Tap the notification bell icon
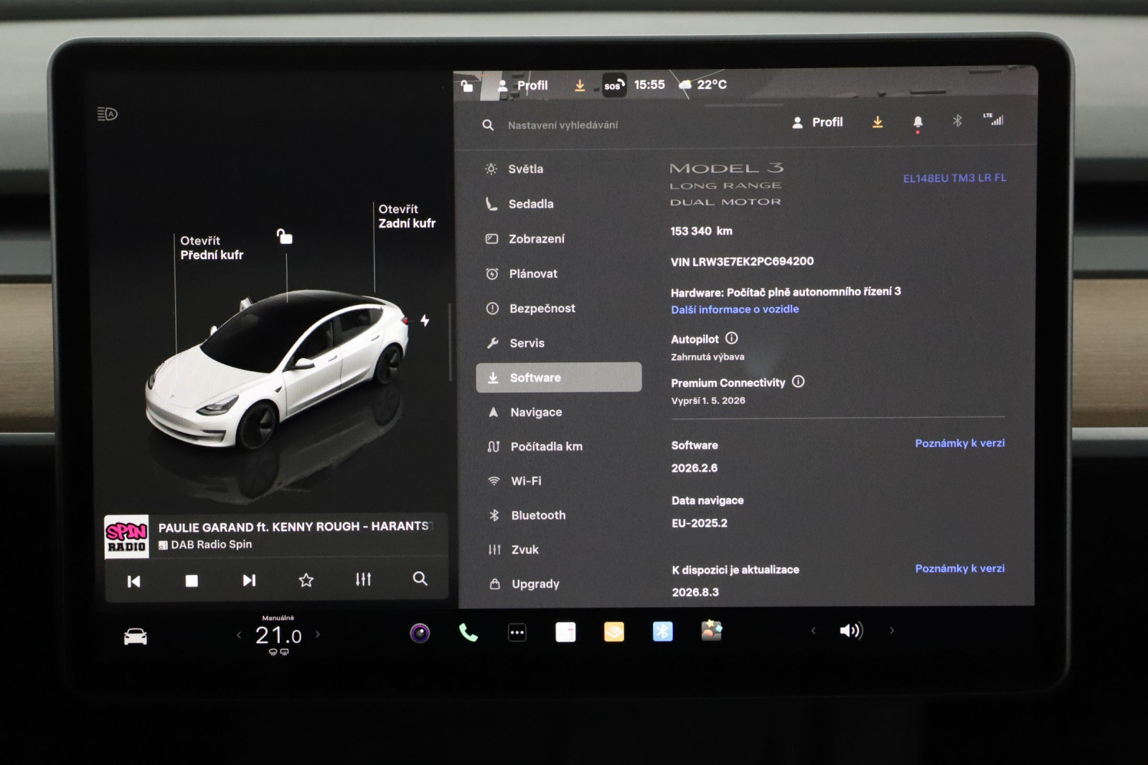Image resolution: width=1148 pixels, height=765 pixels. click(x=917, y=123)
